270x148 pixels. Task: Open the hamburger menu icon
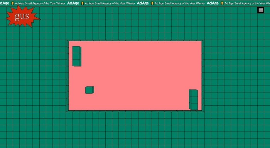(261, 10)
